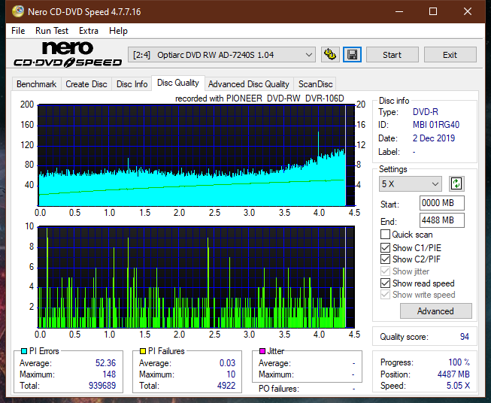Enable the Quick scan checkbox
The image size is (491, 403).
tap(385, 235)
